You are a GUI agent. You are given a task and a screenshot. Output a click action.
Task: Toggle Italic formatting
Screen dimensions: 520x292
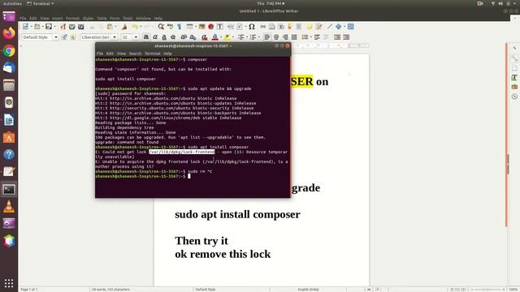click(155, 37)
